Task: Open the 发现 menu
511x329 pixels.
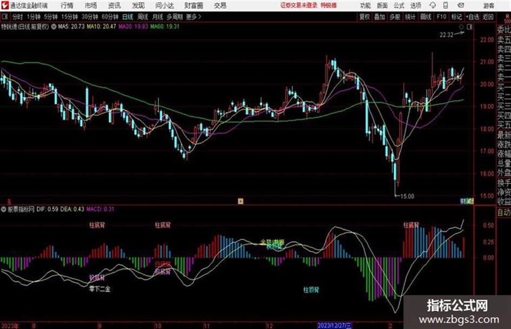Action: [x=138, y=5]
